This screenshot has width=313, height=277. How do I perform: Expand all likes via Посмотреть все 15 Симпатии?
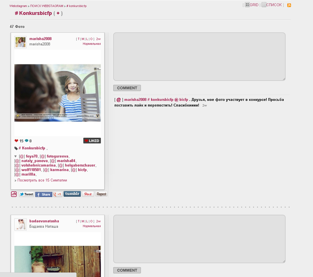click(42, 180)
